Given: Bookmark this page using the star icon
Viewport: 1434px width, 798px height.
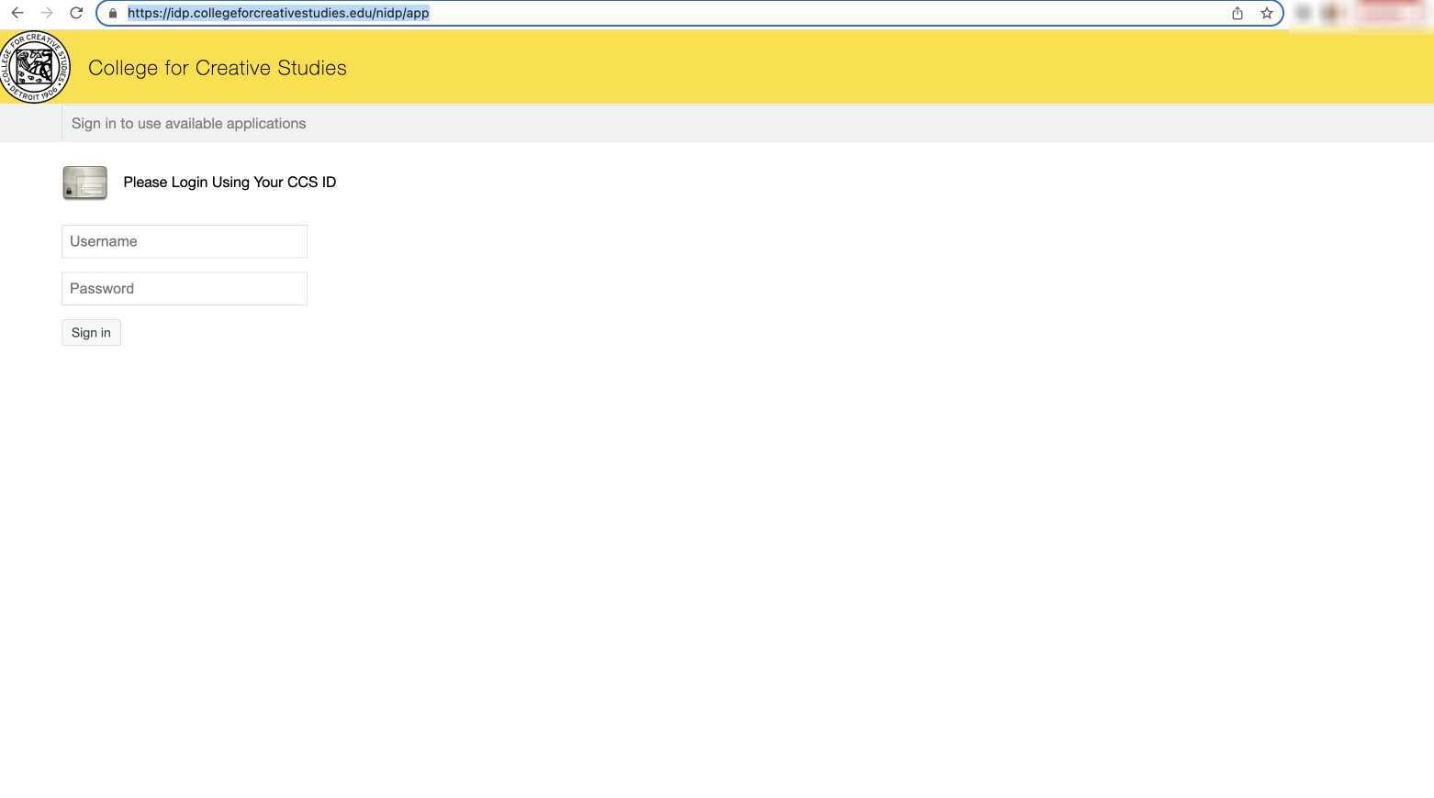Looking at the screenshot, I should [1266, 13].
